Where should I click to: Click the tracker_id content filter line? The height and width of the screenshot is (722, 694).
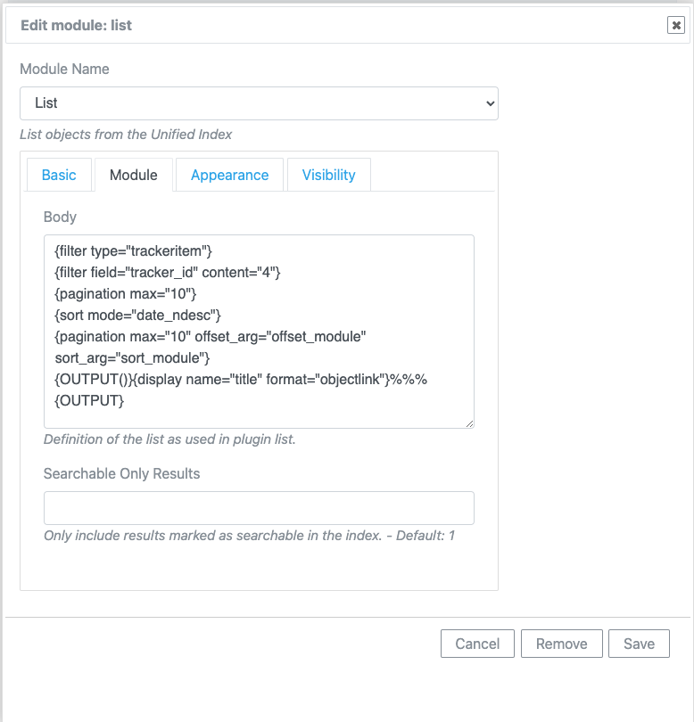pyautogui.click(x=168, y=273)
